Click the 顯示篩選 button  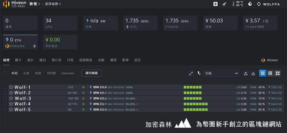92,73
